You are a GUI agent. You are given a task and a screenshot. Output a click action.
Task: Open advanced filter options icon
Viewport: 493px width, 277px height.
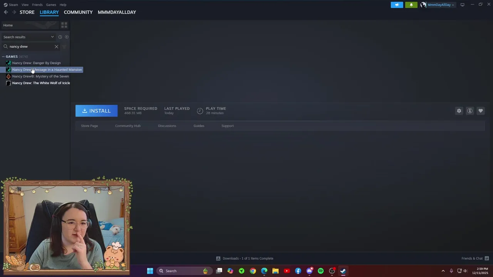[64, 47]
